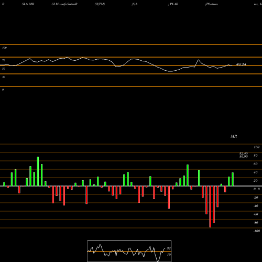
Task: Click the 80.95 value in MR chart
Action: click(244, 157)
